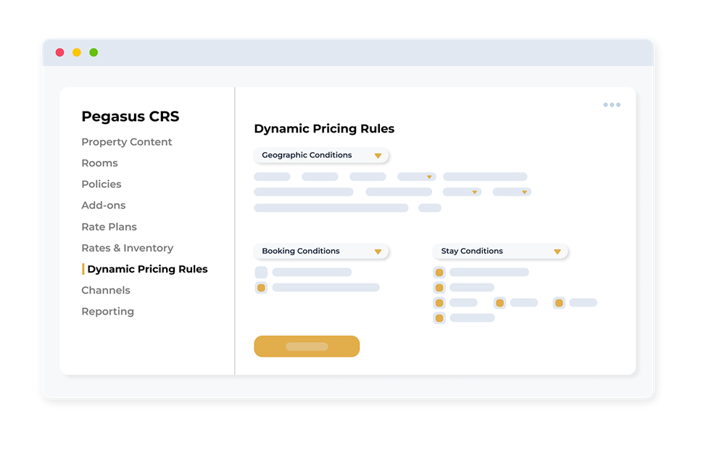Toggle the last Stay Conditions checkbox
725x453 pixels.
439,318
